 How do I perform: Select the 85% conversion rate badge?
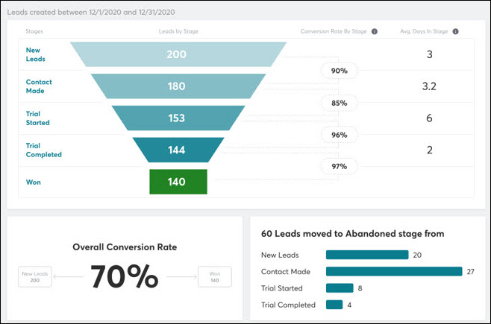pyautogui.click(x=340, y=103)
